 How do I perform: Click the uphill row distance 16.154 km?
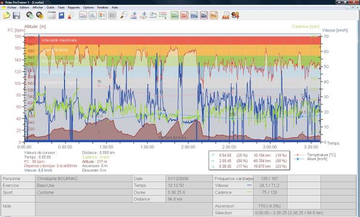(262, 155)
